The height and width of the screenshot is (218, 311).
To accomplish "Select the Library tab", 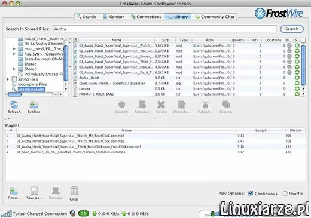I will 178,17.
